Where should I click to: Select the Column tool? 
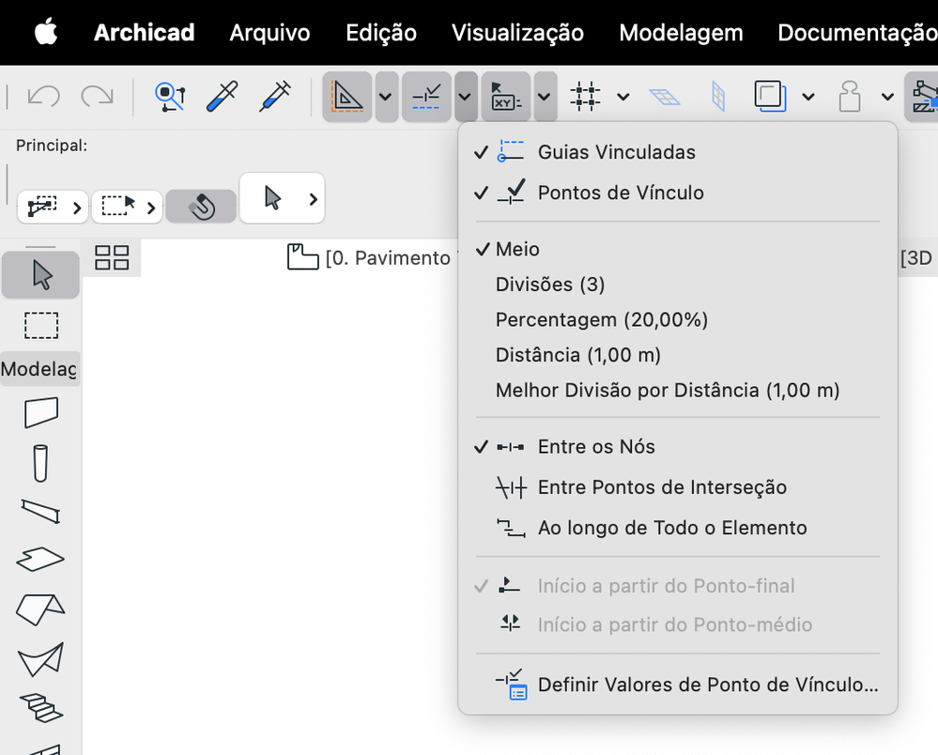tap(40, 463)
